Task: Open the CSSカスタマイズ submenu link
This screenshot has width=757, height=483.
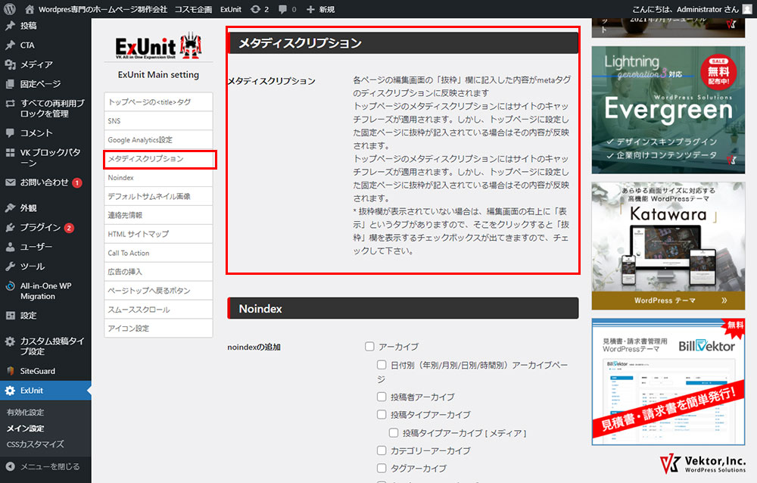Action: 35,444
